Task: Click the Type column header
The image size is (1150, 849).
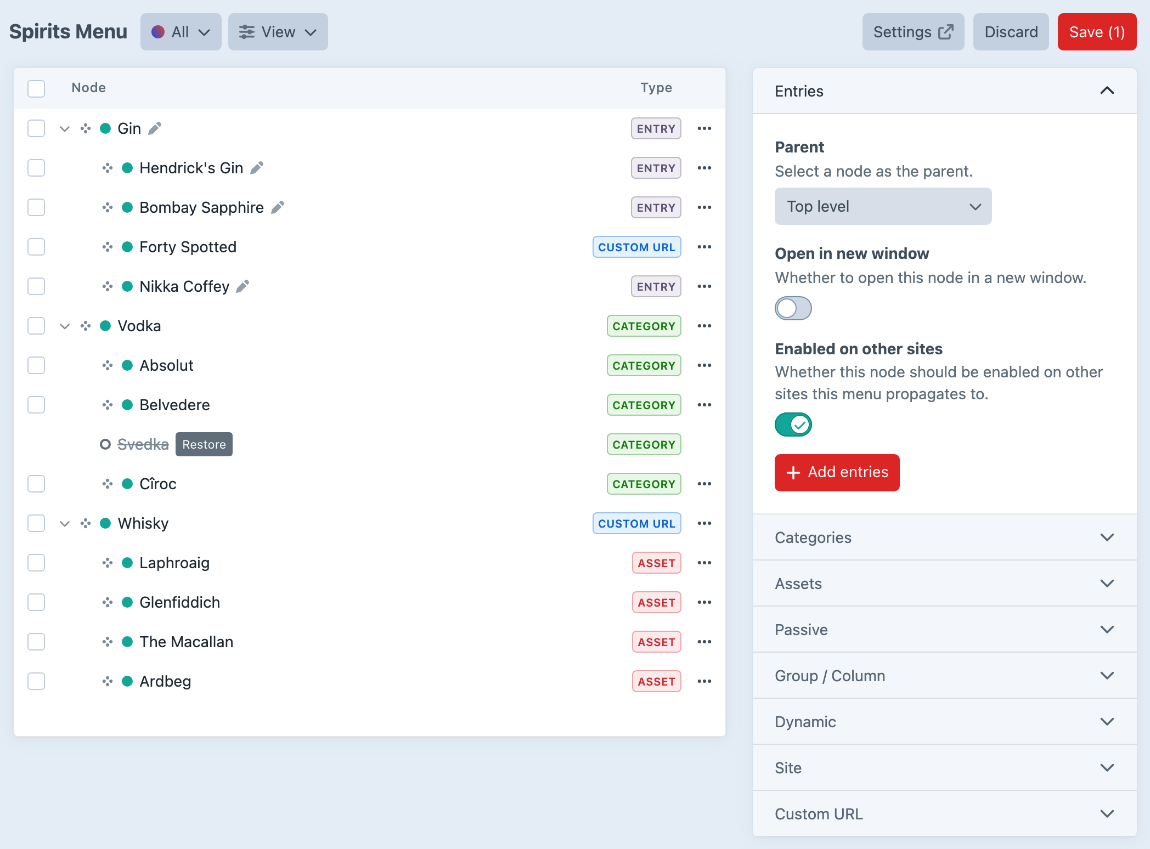Action: click(x=656, y=88)
